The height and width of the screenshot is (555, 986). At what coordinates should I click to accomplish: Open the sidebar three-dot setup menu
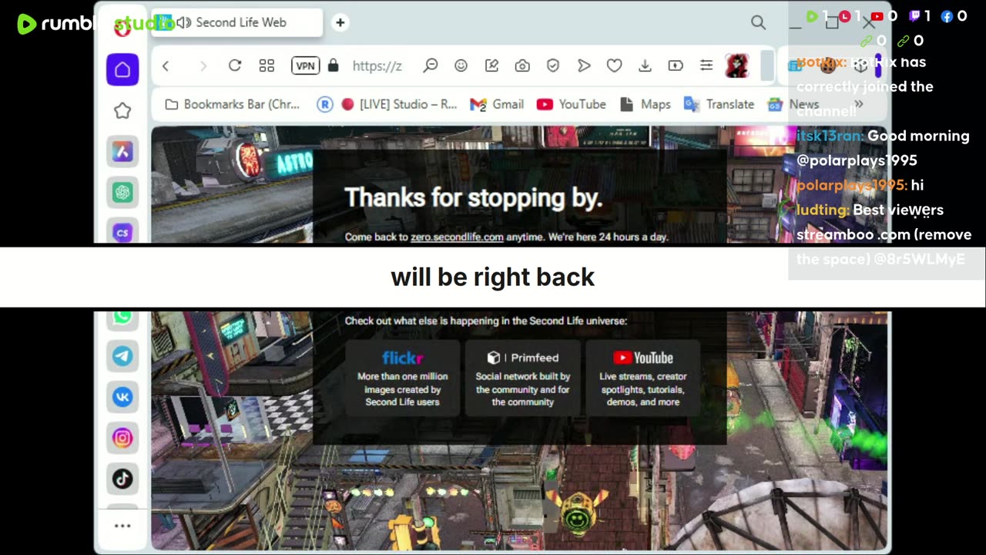click(x=122, y=526)
